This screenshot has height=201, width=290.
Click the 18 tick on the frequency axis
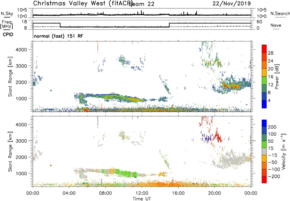pyautogui.click(x=24, y=22)
